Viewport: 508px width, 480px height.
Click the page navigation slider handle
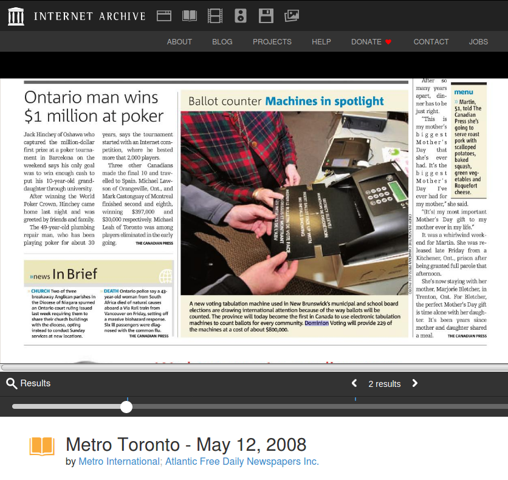[x=126, y=407]
